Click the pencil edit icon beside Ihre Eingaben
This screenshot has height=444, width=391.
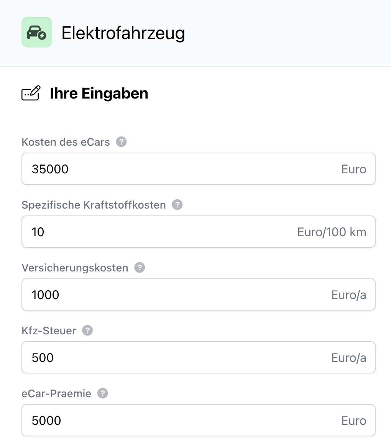point(31,94)
